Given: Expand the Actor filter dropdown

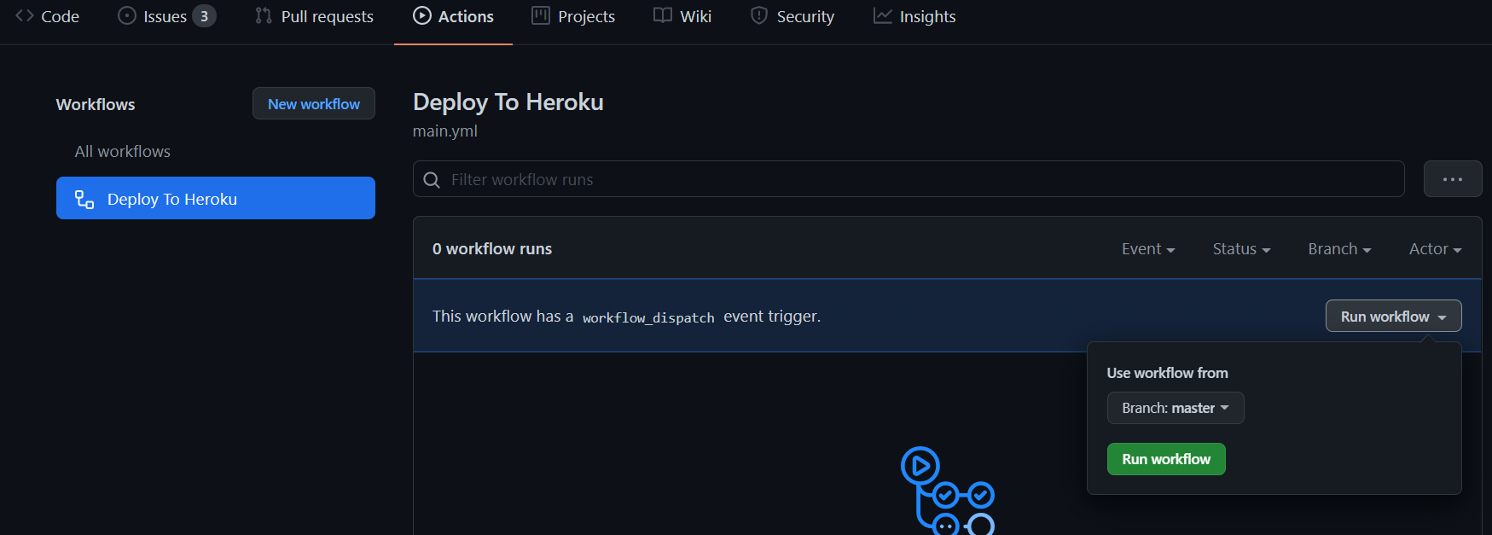Looking at the screenshot, I should (1435, 248).
